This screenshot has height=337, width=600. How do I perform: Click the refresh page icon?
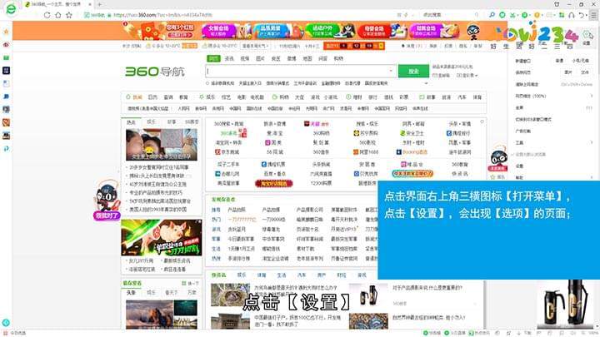(x=47, y=15)
